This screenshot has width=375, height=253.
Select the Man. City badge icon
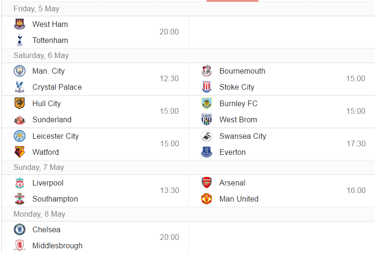pos(20,71)
